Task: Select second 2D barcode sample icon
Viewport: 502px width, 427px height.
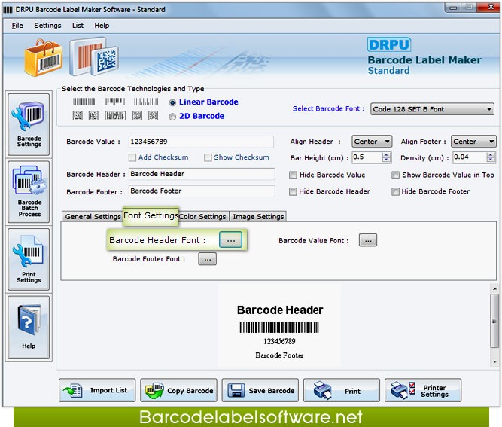Action: [93, 116]
